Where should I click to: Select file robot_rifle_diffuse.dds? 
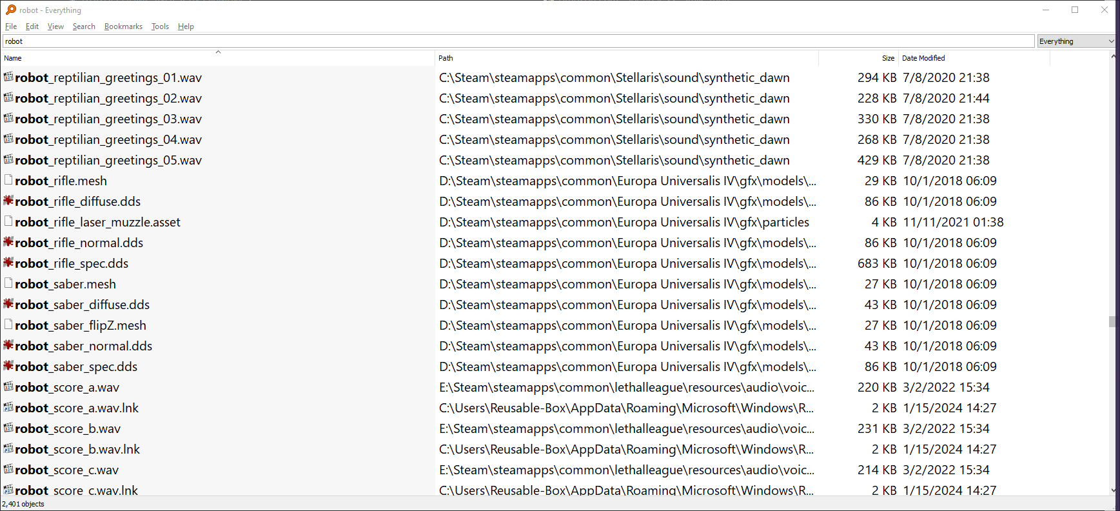(78, 201)
